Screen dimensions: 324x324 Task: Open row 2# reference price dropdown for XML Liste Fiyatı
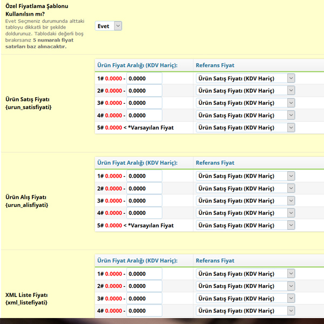click(245, 286)
